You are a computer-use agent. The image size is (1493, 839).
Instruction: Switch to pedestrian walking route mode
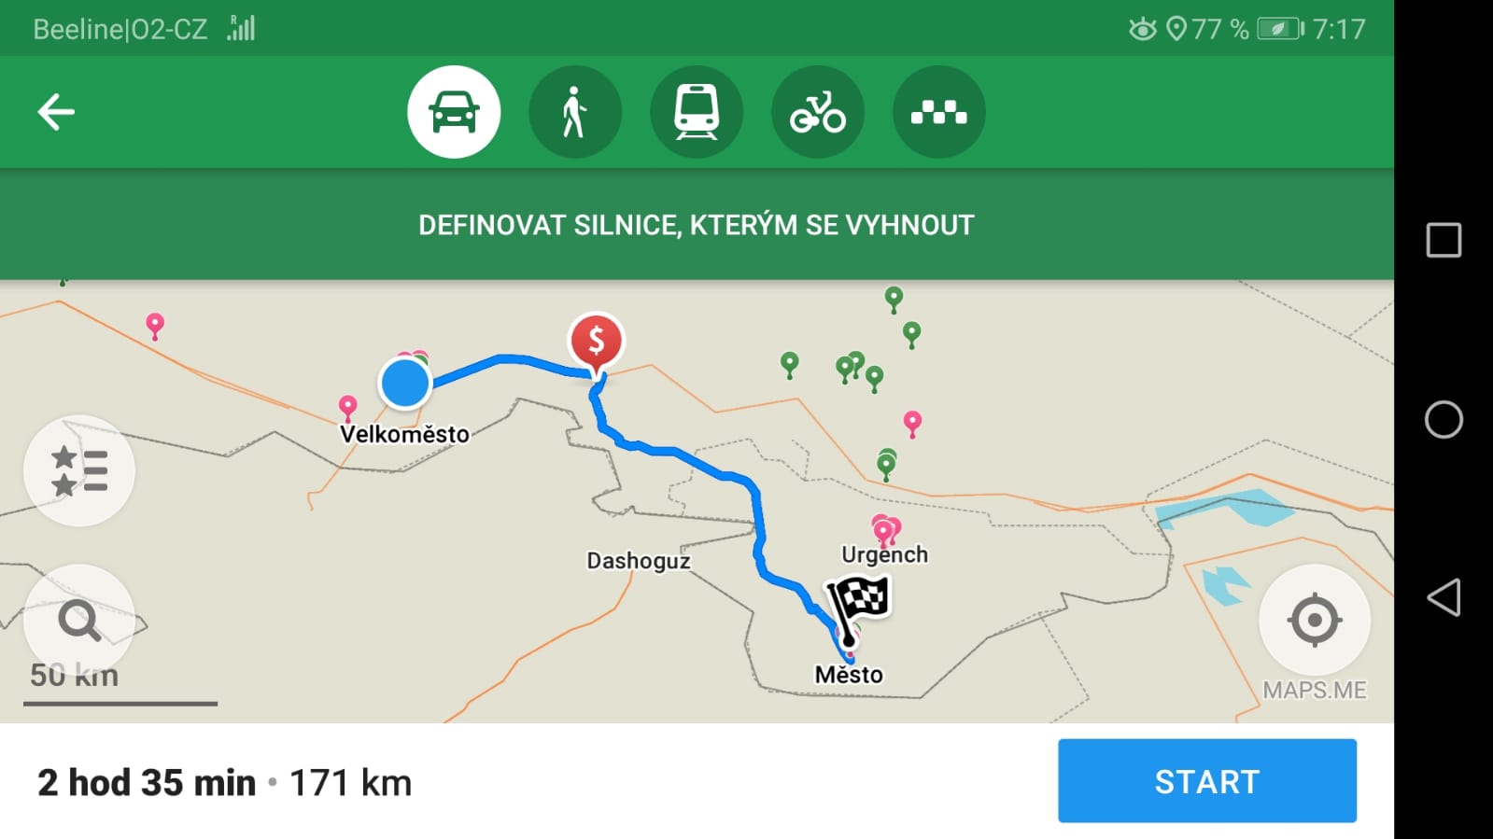coord(575,112)
